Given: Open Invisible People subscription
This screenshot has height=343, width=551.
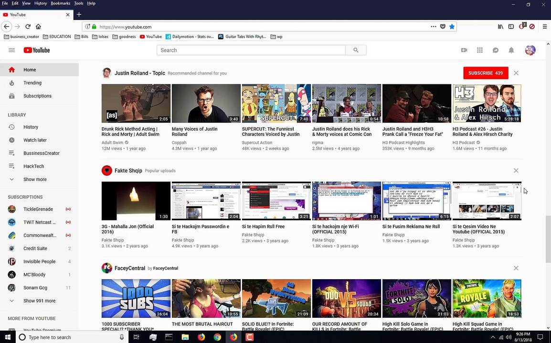Looking at the screenshot, I should pyautogui.click(x=39, y=261).
